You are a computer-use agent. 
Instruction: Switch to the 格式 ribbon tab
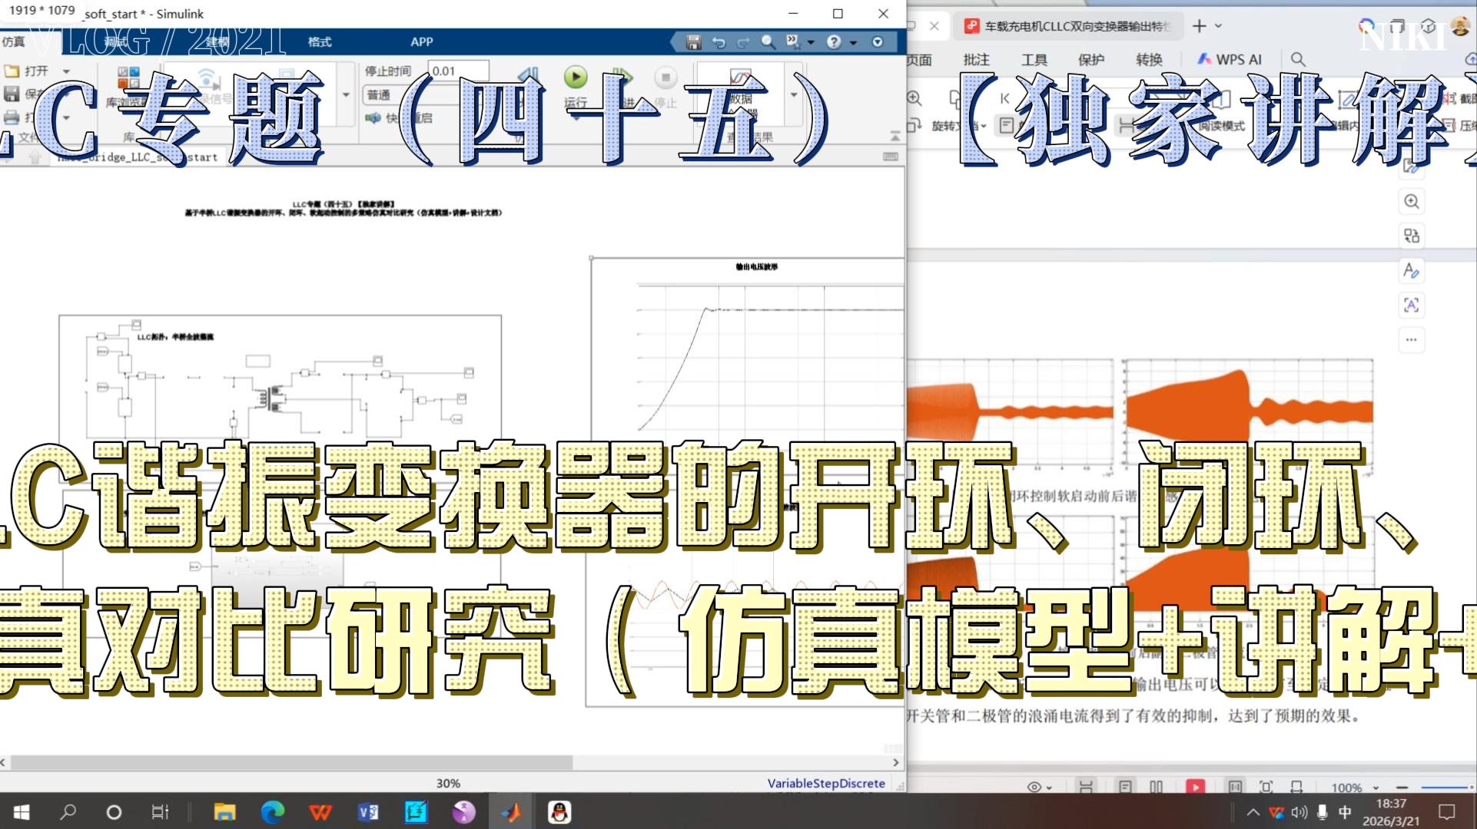pyautogui.click(x=319, y=41)
